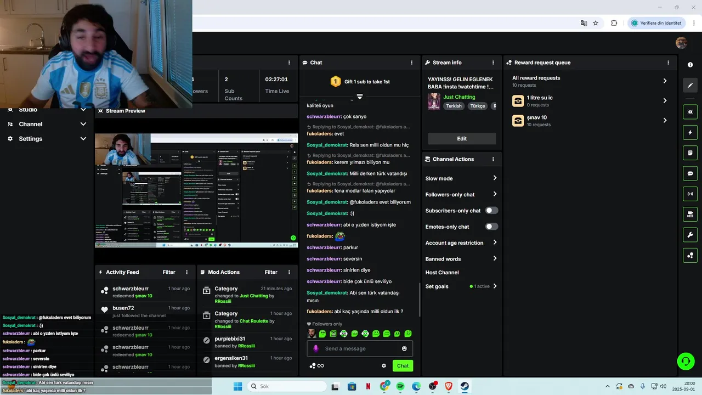
Task: Focus the Send a message field
Action: [x=360, y=348]
